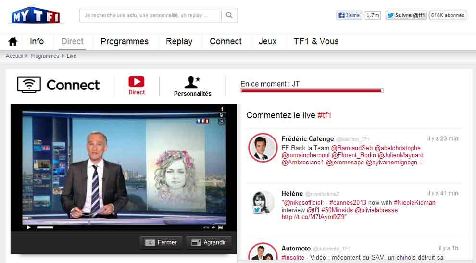Click the #Insolite hashtag
This screenshot has height=263, width=476.
tap(293, 258)
